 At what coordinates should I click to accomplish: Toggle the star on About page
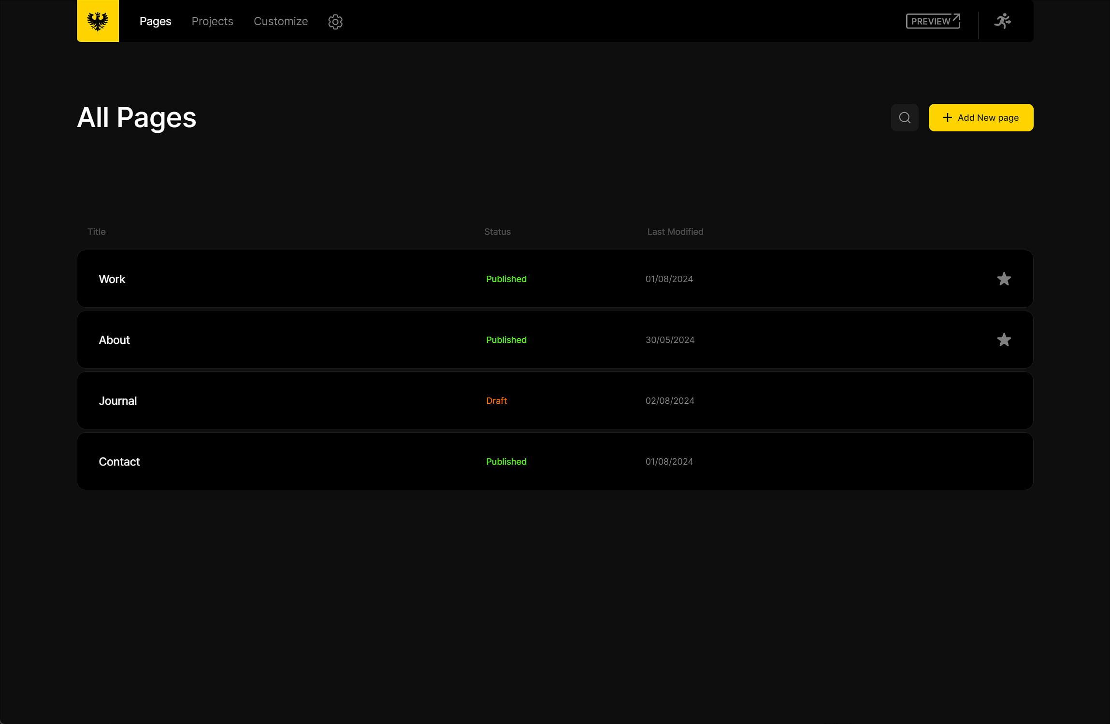[x=1004, y=340]
